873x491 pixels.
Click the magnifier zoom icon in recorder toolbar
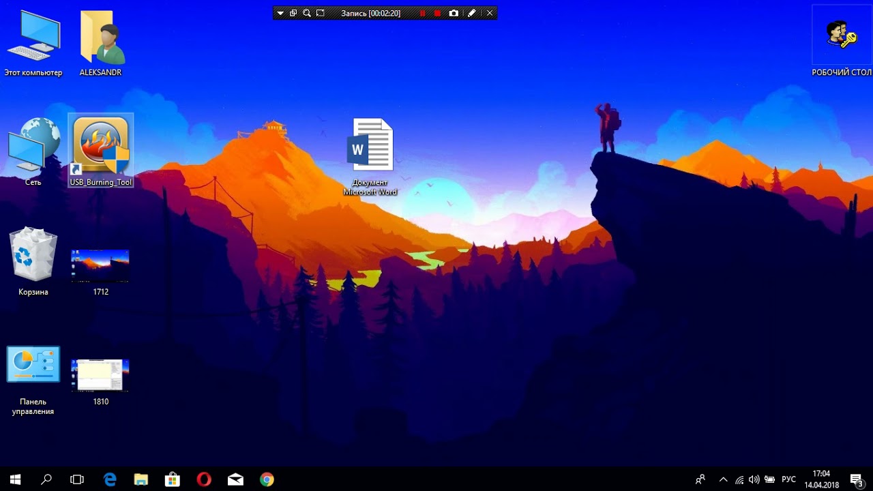click(x=307, y=13)
